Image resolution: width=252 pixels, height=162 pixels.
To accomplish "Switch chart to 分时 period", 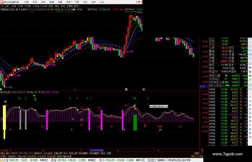I will coord(7,6).
